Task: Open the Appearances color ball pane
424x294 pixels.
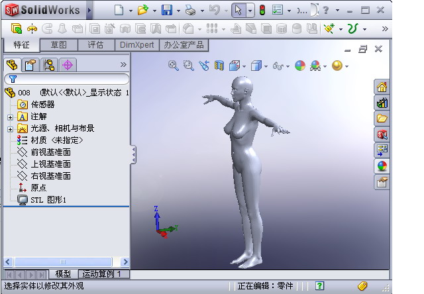Action: tap(382, 166)
